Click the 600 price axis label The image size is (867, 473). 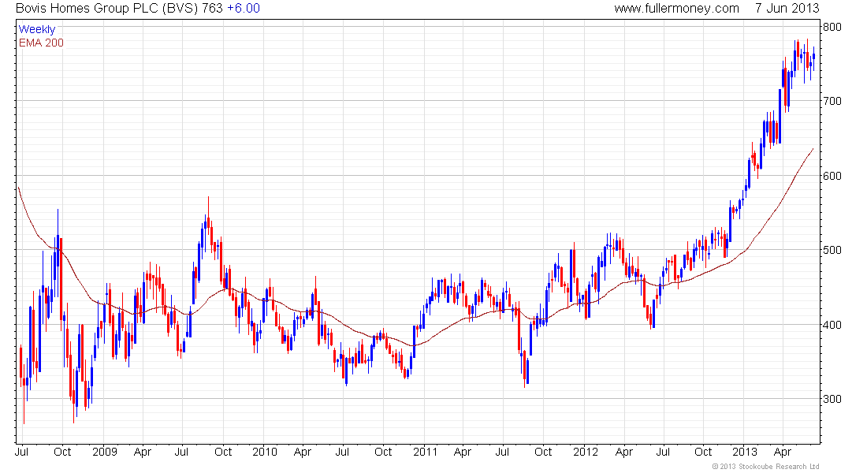point(832,176)
